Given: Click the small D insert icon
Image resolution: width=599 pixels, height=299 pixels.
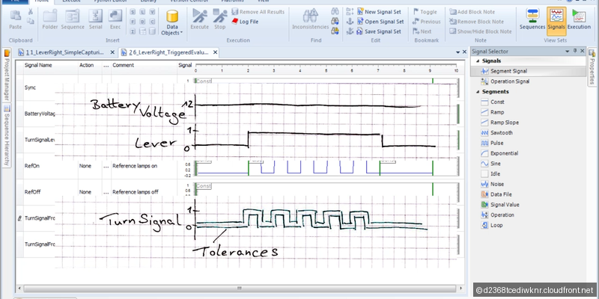Looking at the screenshot, I should pos(142,22).
